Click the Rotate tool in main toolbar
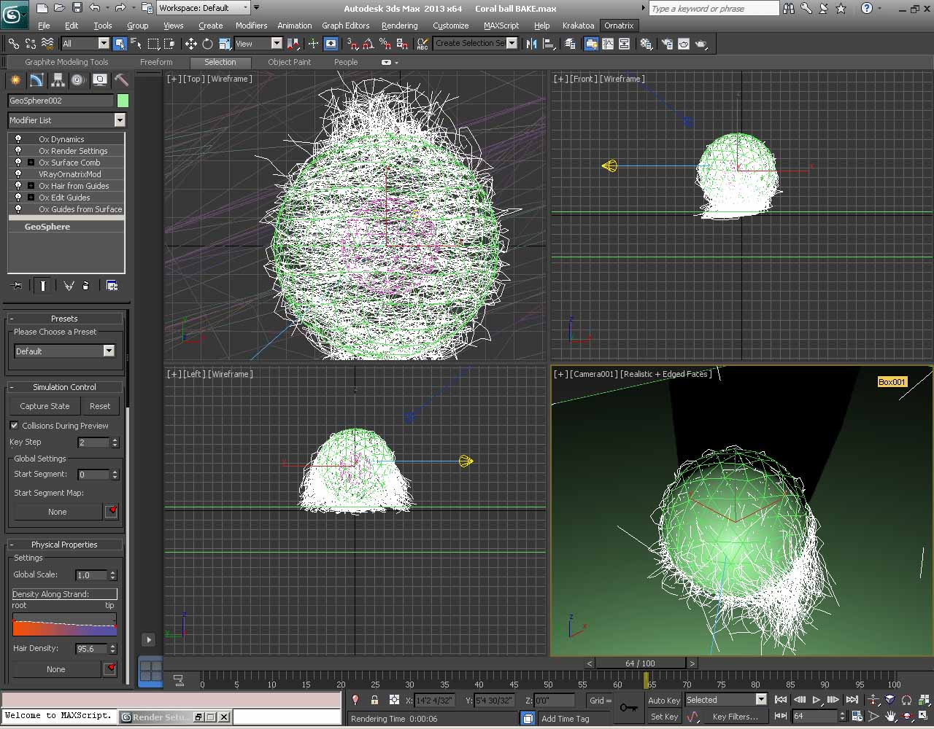 coord(207,44)
